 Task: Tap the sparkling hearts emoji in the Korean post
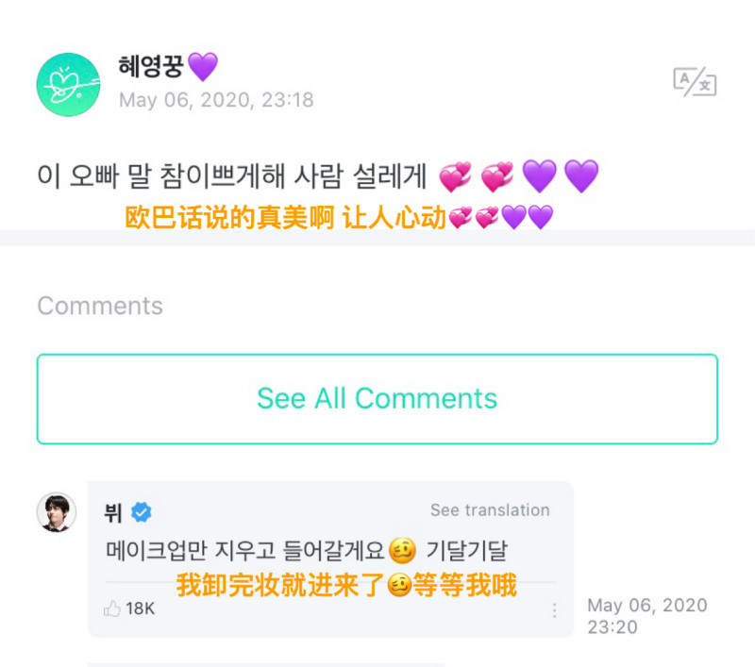pyautogui.click(x=456, y=175)
